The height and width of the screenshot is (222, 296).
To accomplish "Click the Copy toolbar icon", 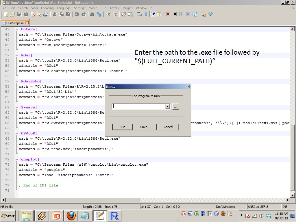I will (x=61, y=14).
